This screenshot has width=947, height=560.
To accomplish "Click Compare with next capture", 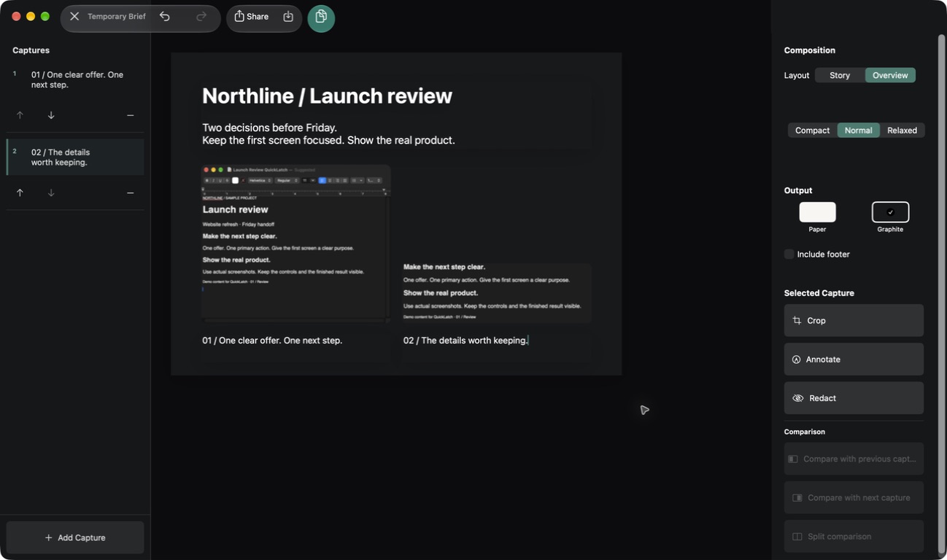I will 854,497.
